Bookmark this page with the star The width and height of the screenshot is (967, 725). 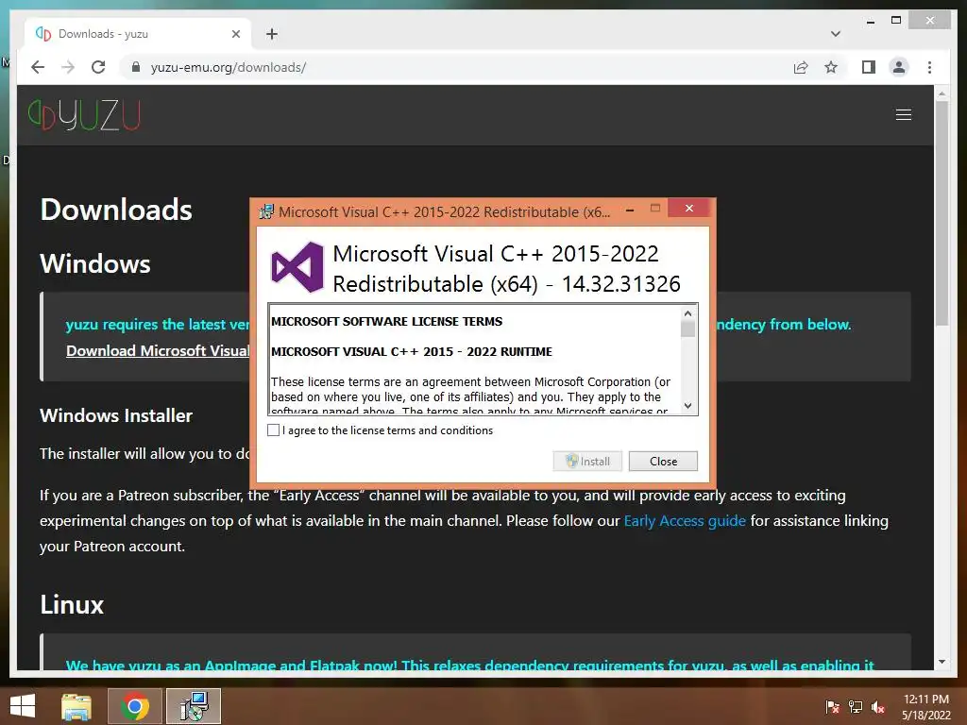pos(831,67)
